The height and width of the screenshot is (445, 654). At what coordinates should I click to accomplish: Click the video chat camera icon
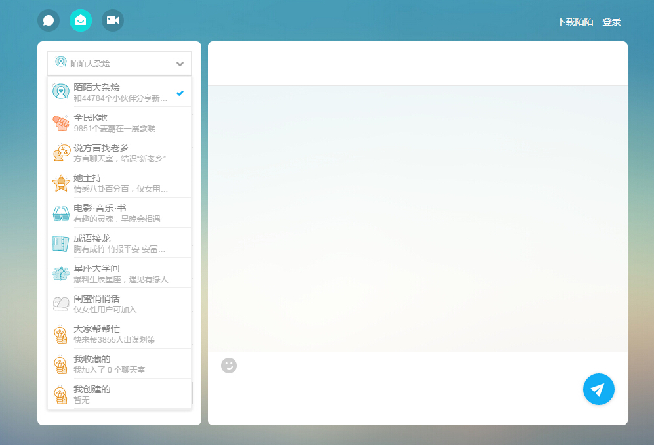click(112, 20)
